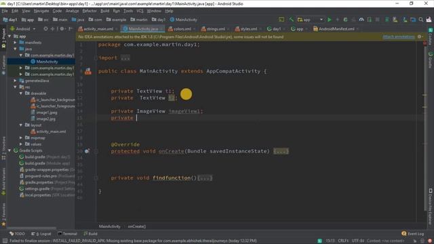Expand the generatedJava folder
434x244 pixels.
coord(15,81)
